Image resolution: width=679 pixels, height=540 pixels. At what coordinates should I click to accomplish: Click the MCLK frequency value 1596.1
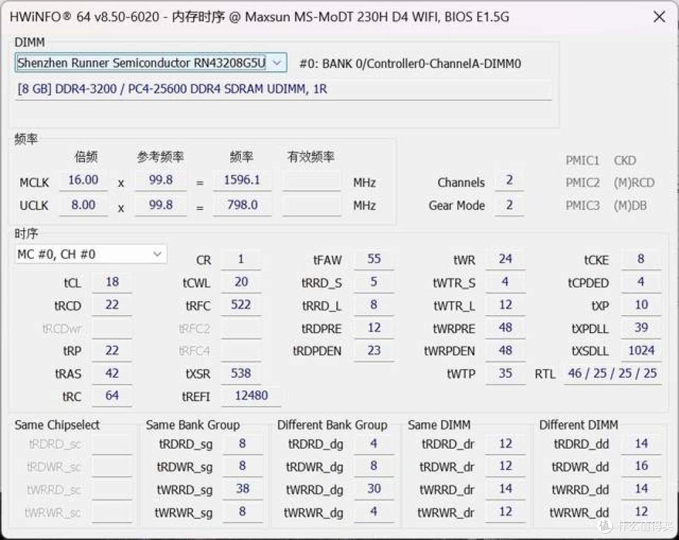coord(242,180)
